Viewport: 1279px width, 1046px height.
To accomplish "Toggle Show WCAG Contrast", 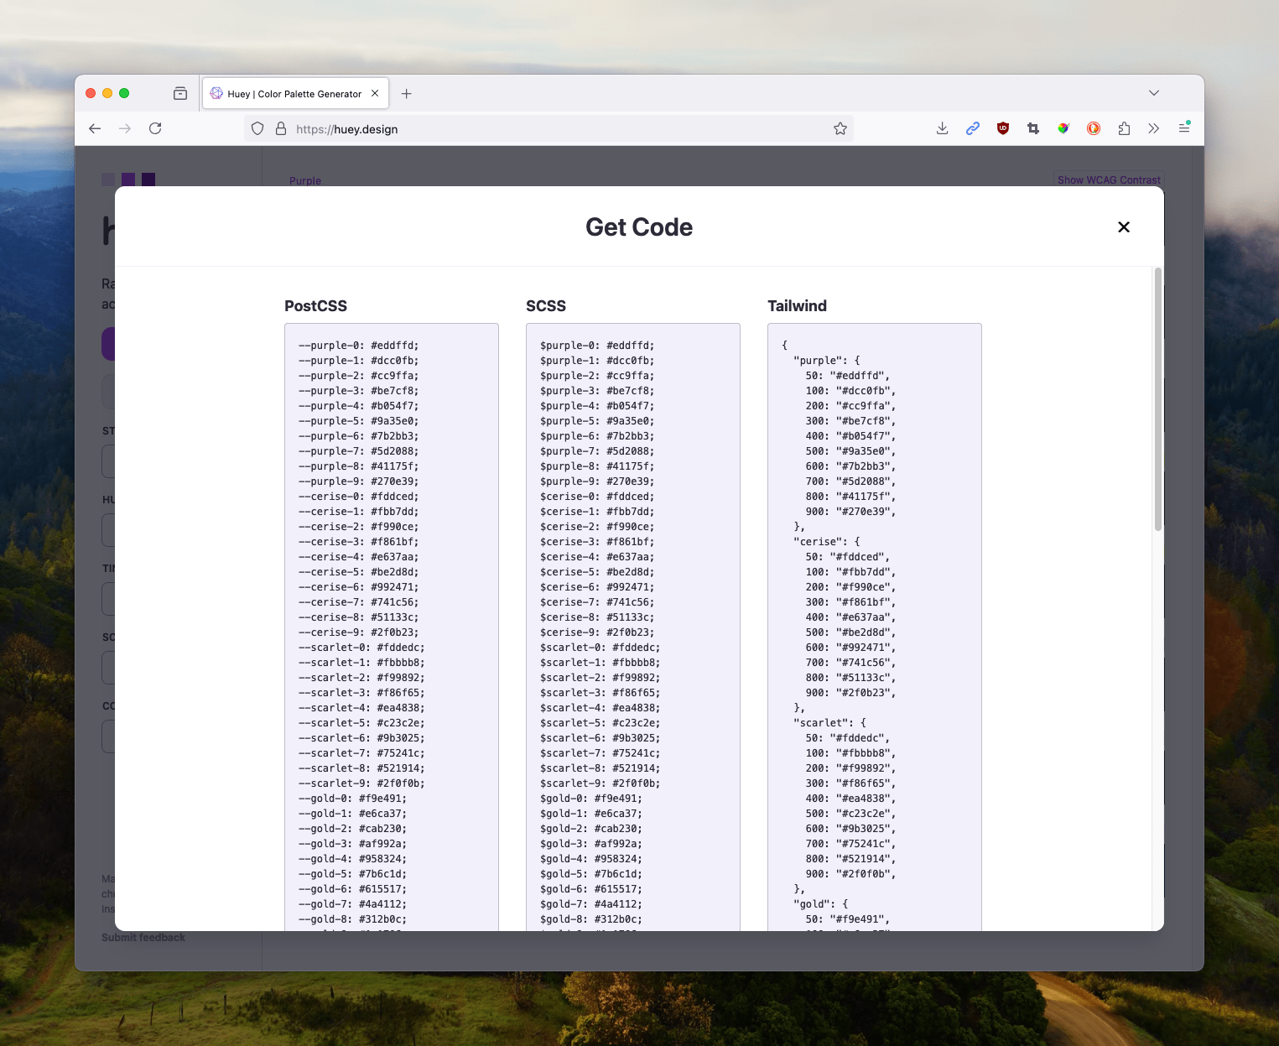I will 1109,180.
